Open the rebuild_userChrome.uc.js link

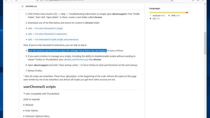click(76, 60)
